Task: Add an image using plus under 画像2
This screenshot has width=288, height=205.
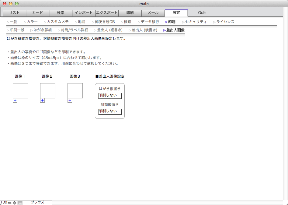Action: [42, 101]
